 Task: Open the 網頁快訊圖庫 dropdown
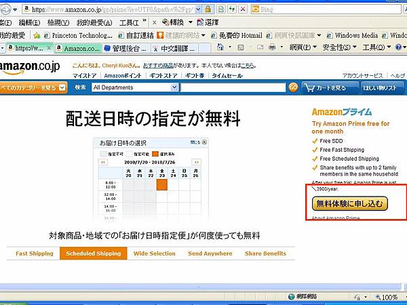[x=319, y=35]
